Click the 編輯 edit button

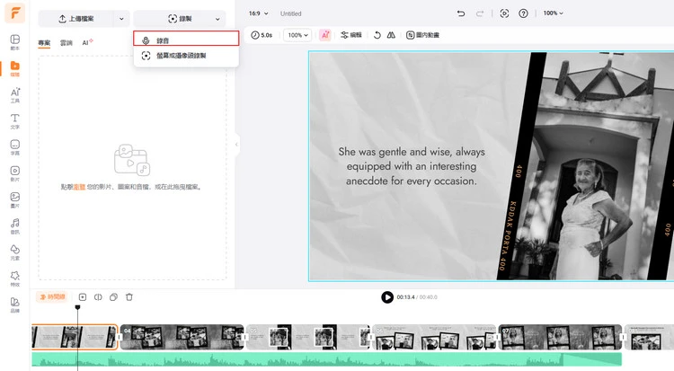click(x=350, y=35)
